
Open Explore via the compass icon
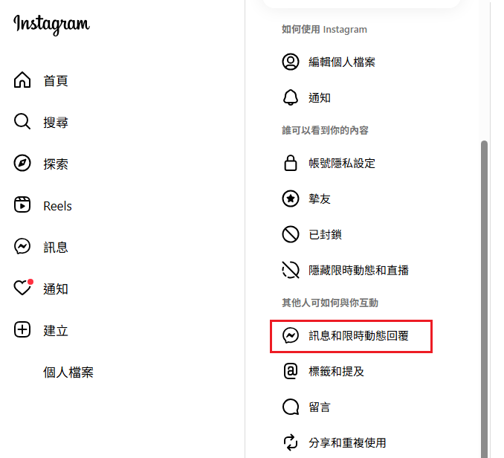[22, 164]
